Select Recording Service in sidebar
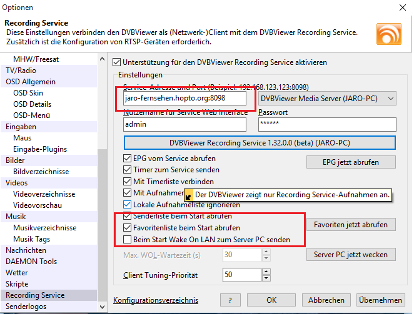This screenshot has height=314, width=414. point(49,295)
